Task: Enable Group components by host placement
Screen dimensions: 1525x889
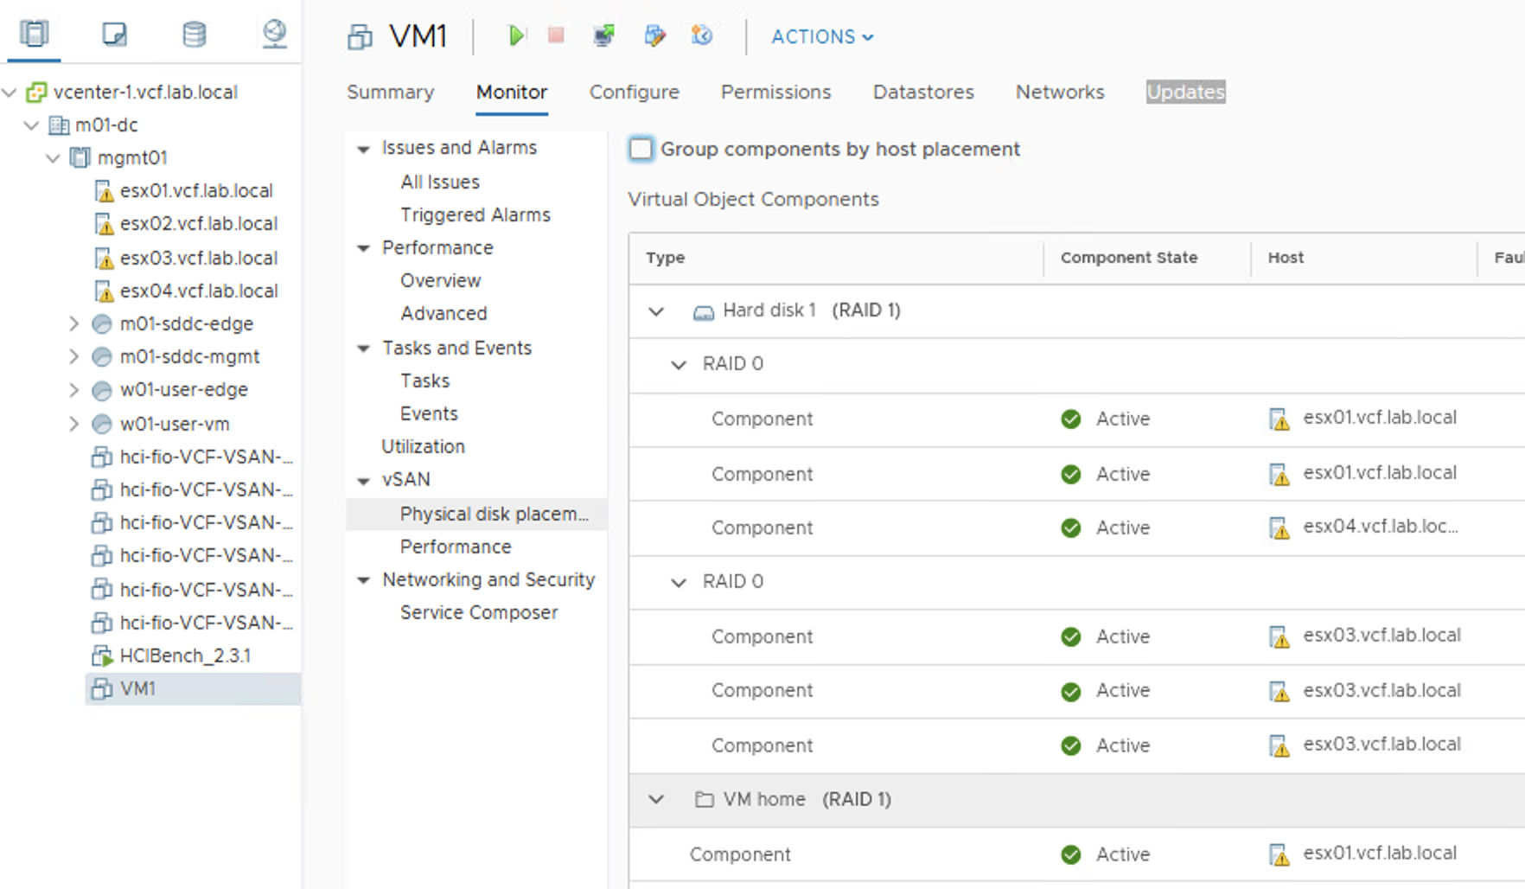Action: pyautogui.click(x=641, y=149)
